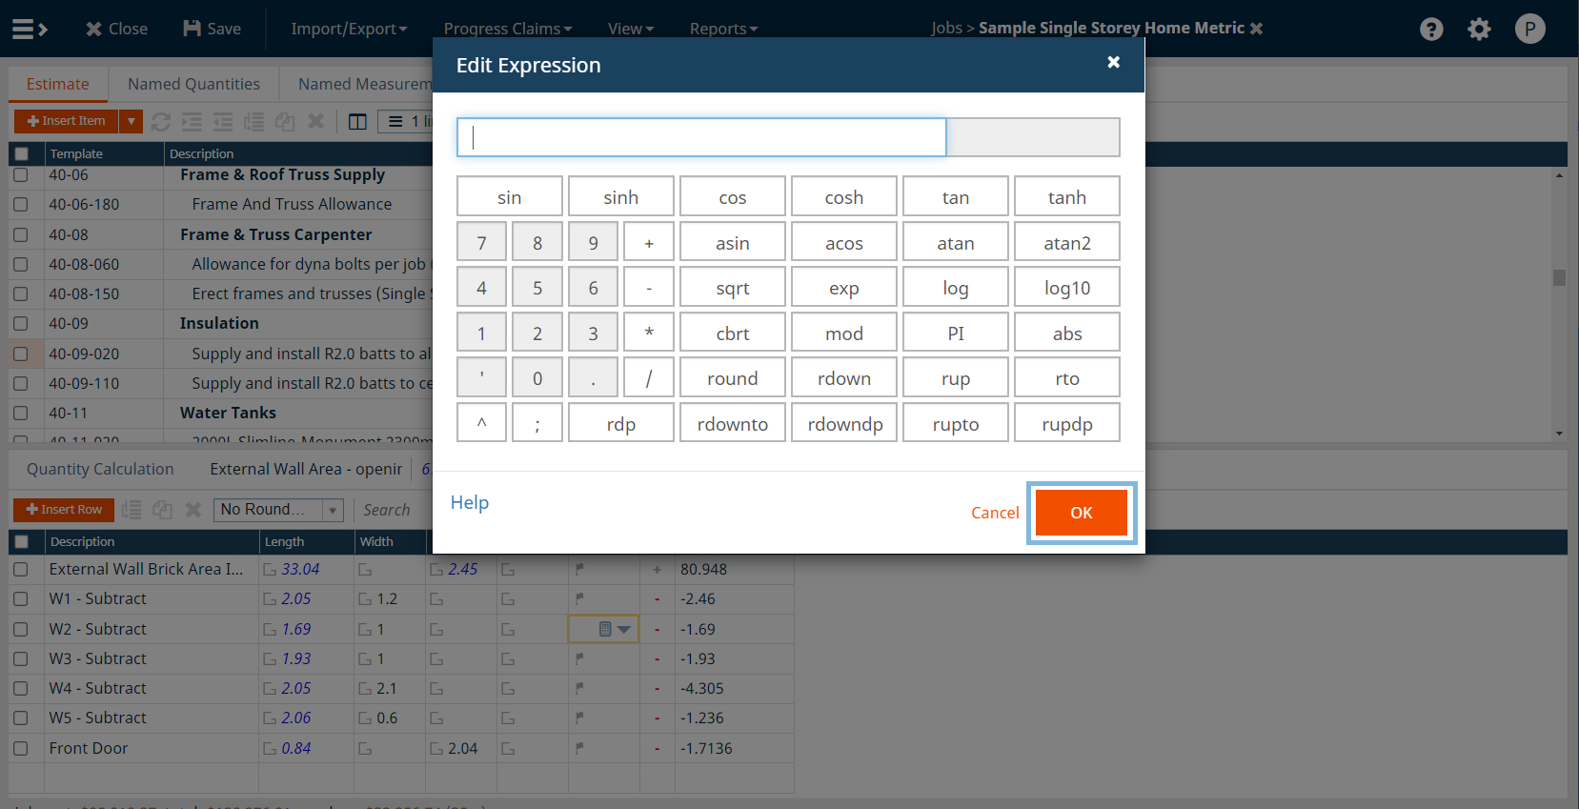Open the Help link in dialog

click(470, 502)
